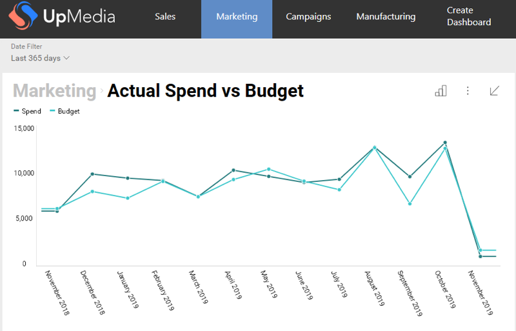The width and height of the screenshot is (516, 331).
Task: Click the Marketing breadcrumb in the title
Action: point(54,91)
